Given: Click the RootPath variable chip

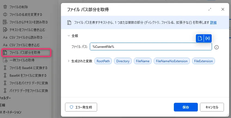Looking at the screenshot, I should point(103,61).
